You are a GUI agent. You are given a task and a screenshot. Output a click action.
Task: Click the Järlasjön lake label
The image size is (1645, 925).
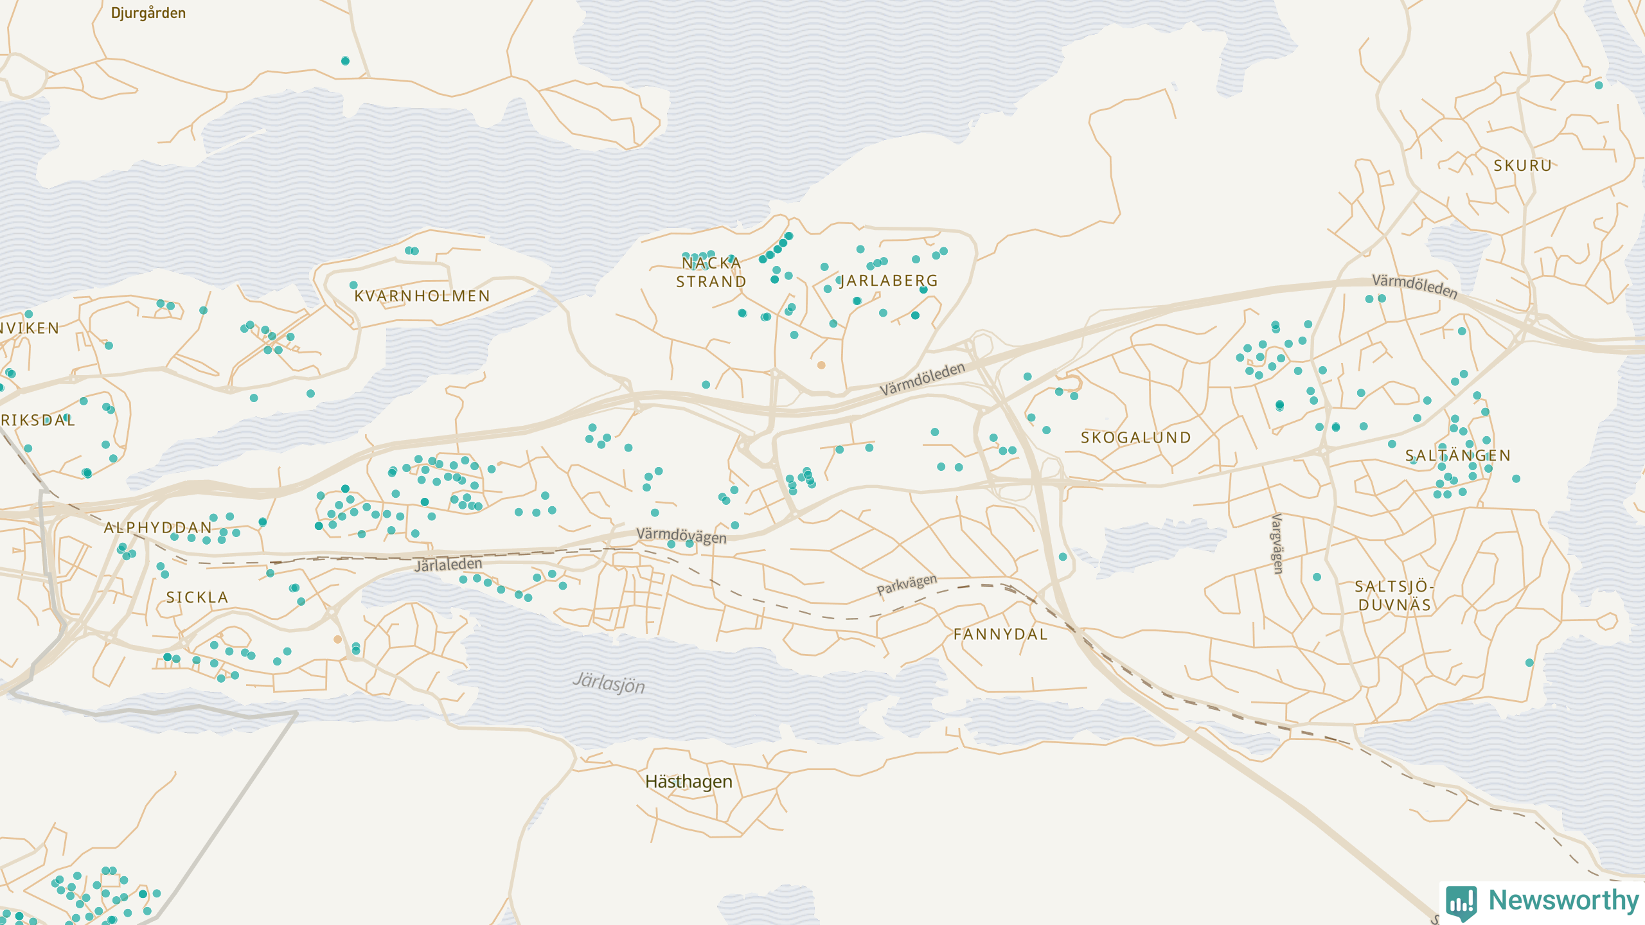point(609,682)
